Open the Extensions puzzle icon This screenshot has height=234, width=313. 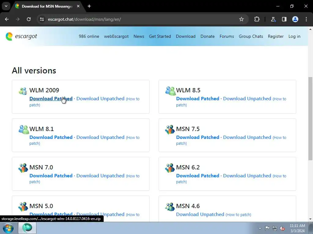(257, 19)
